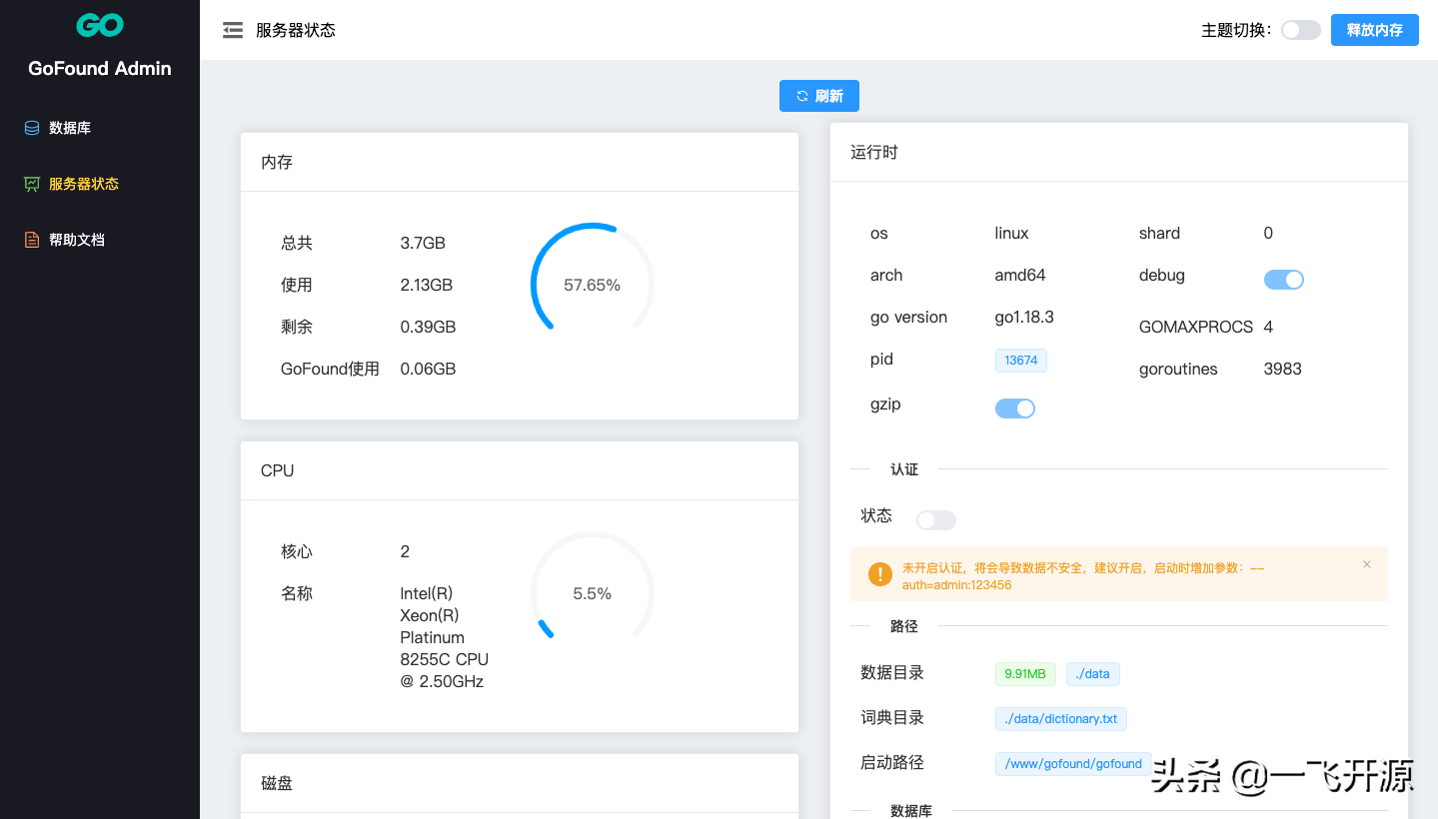Enable the 认证 状态 switch
The width and height of the screenshot is (1438, 819).
(x=936, y=520)
